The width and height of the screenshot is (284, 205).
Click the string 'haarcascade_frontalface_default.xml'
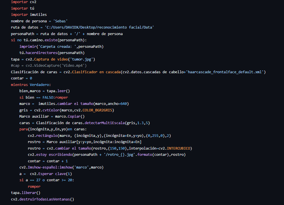[225, 72]
